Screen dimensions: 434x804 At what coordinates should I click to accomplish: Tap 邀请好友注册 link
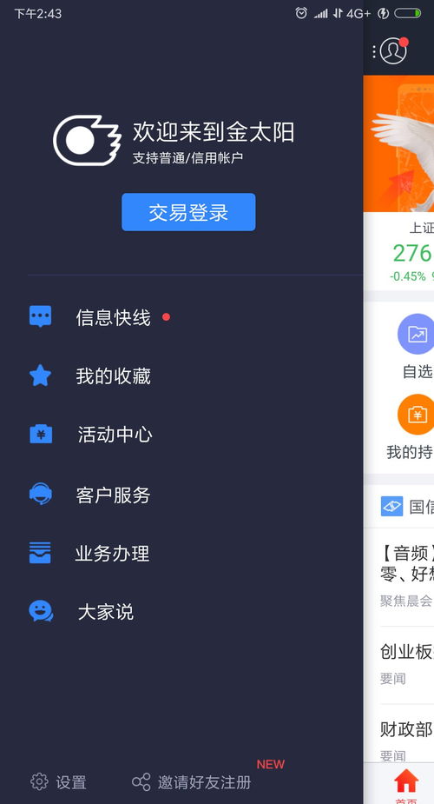tap(204, 782)
